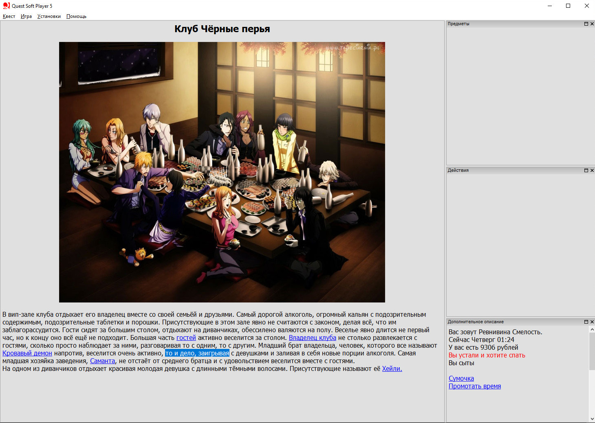Viewport: 595px width, 423px height.
Task: Open the Помощь menu
Action: 76,16
